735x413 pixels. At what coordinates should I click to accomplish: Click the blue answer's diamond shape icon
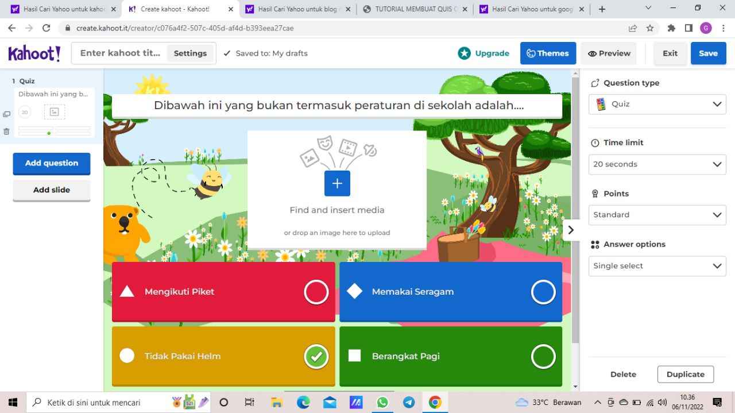click(x=354, y=292)
